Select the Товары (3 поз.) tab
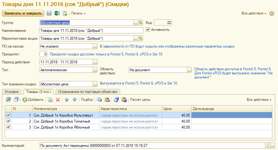The width and height of the screenshot is (278, 150). pos(38,92)
